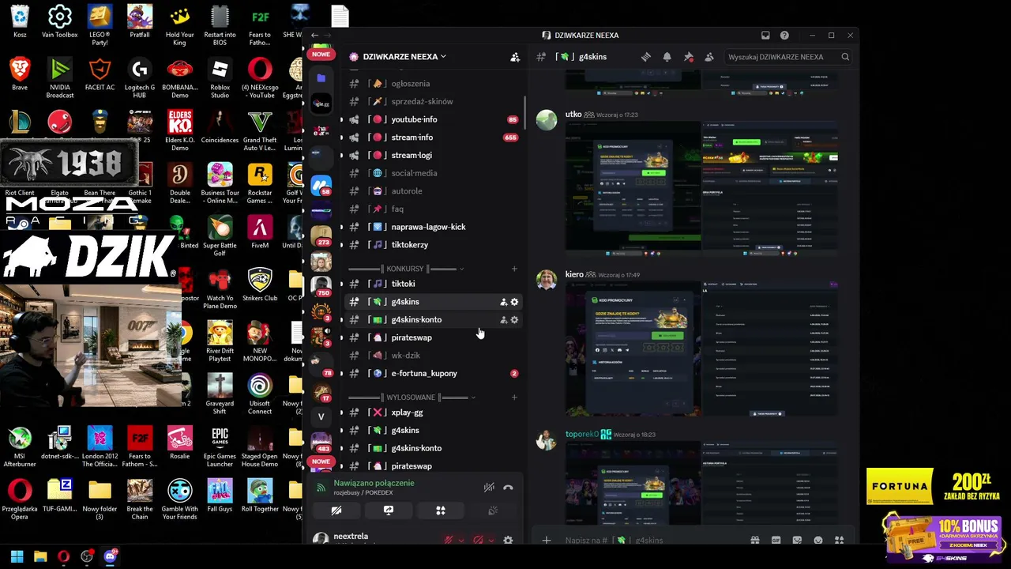Click the upper NOWE unread mentions pill

[321, 55]
